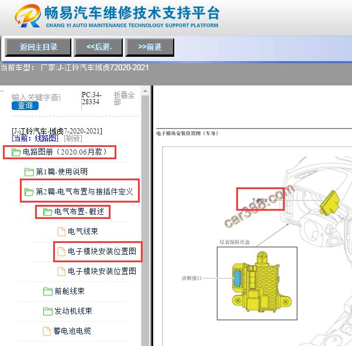
Task: Click the document icon beside 电气线束
Action: point(61,232)
